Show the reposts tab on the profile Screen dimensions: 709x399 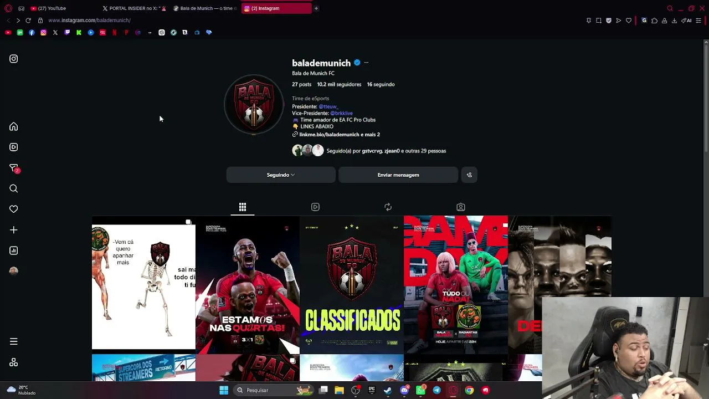coord(388,207)
